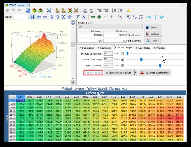The height and width of the screenshot is (147, 191).
Task: Open the User Notes tab
Action: (x=143, y=48)
